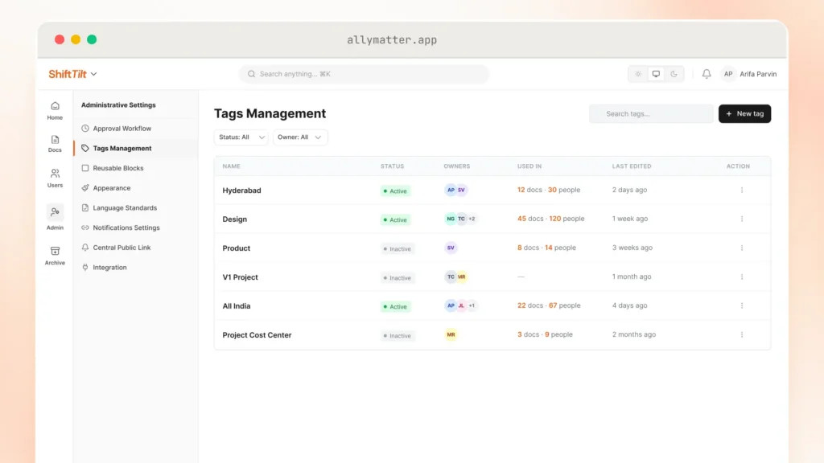824x463 pixels.
Task: Open the V1 Project tag name
Action: (x=240, y=277)
